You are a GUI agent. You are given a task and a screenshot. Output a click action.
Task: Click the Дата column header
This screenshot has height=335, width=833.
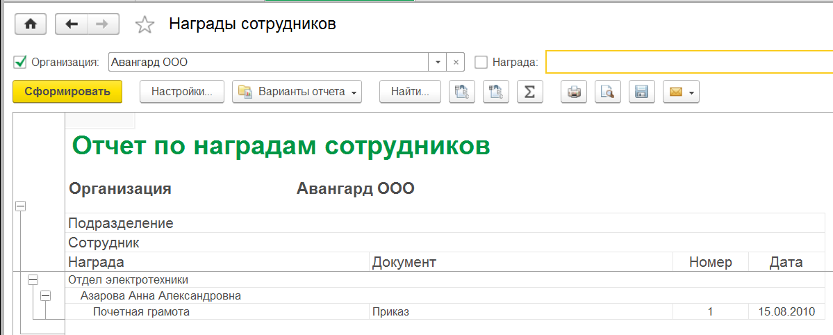tap(786, 261)
